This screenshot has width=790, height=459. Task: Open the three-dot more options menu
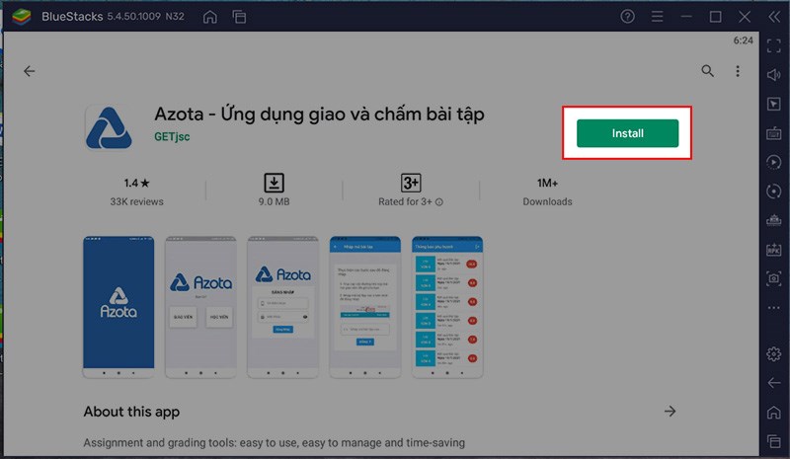(x=737, y=71)
